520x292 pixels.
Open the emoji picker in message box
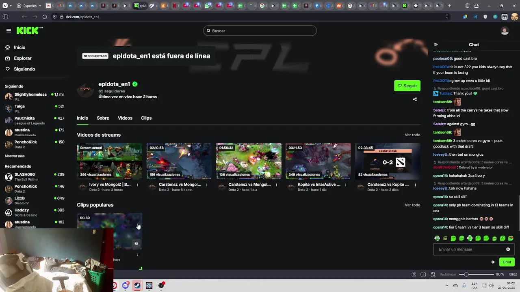(508, 249)
